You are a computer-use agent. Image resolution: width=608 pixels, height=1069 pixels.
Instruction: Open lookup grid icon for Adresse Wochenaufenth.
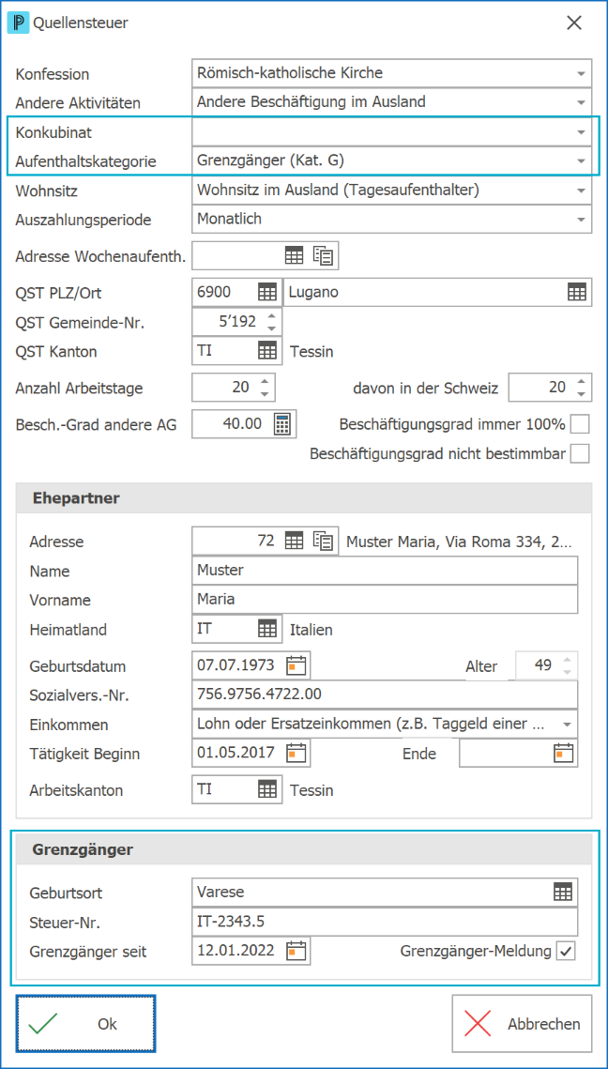294,255
